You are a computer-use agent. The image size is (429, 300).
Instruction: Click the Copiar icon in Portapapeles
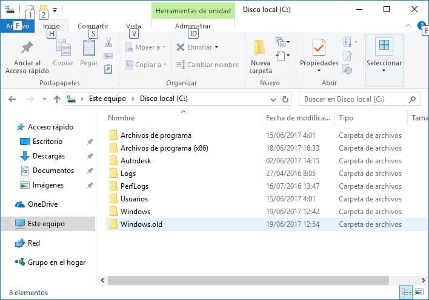click(64, 48)
